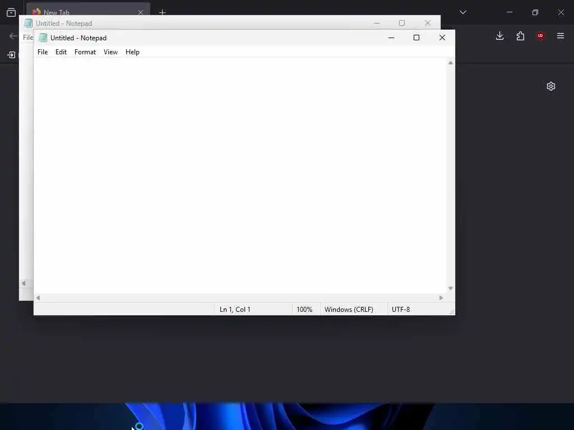Open the Format menu in Notepad
The height and width of the screenshot is (430, 574).
(85, 52)
